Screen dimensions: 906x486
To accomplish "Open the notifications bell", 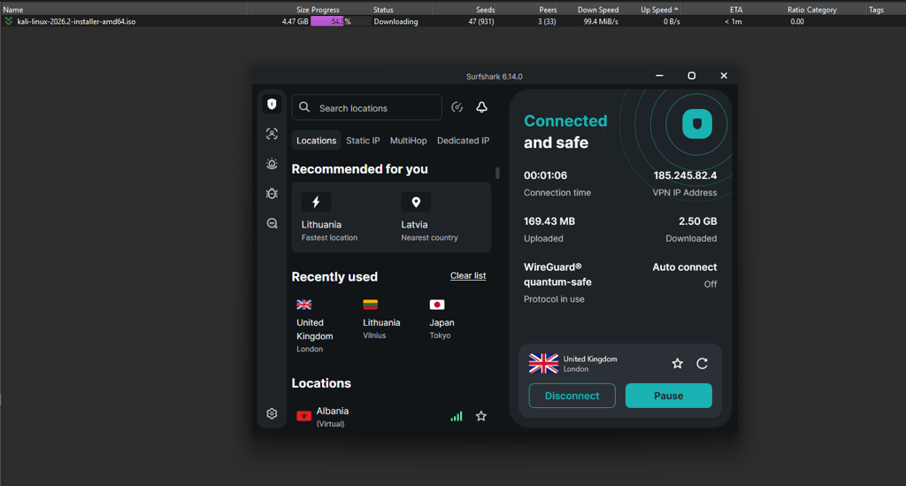I will click(x=481, y=107).
